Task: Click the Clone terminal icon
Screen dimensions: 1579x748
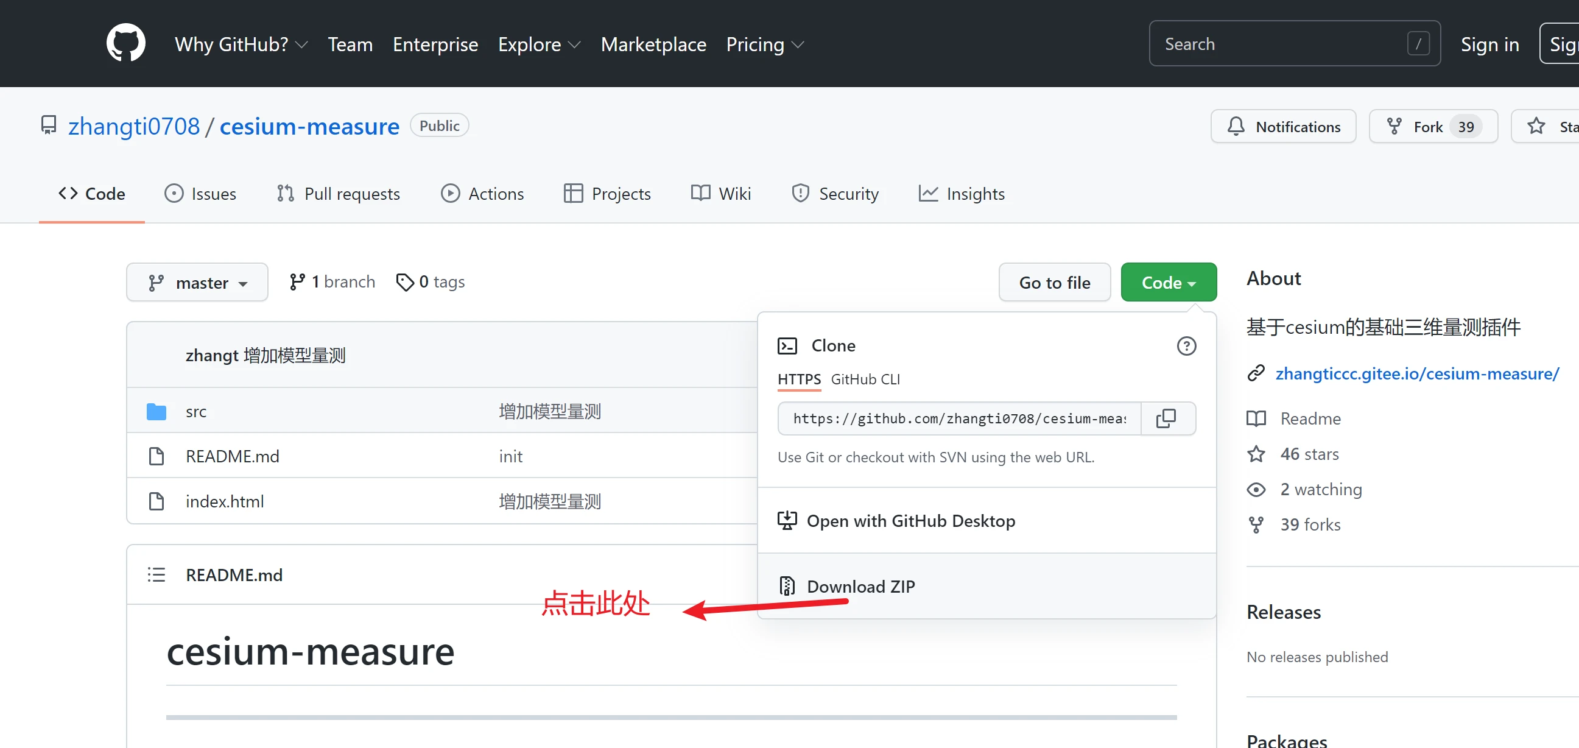Action: click(x=787, y=346)
